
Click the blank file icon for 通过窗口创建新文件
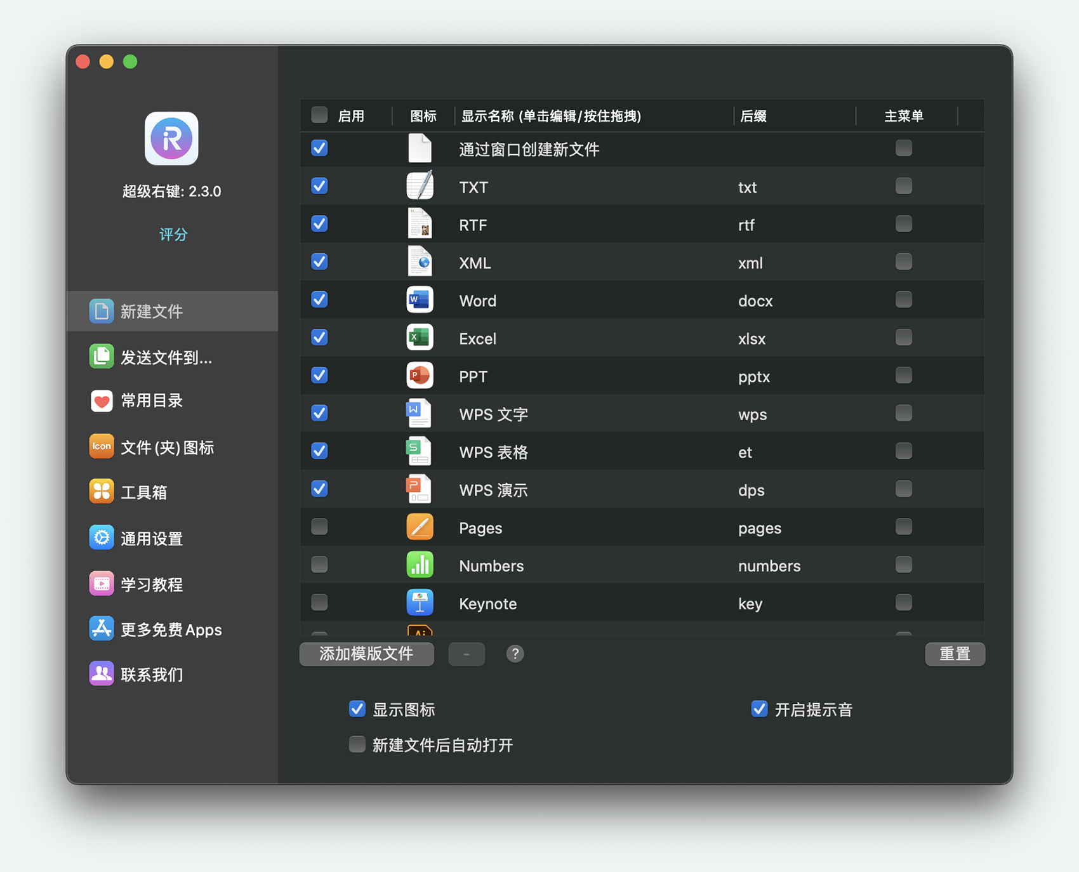click(420, 149)
